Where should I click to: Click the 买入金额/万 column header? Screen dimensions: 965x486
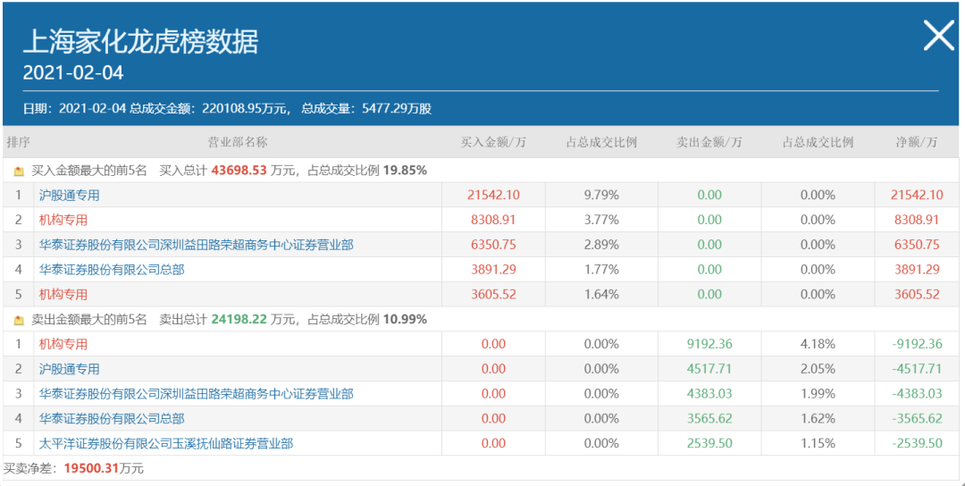[x=493, y=143]
